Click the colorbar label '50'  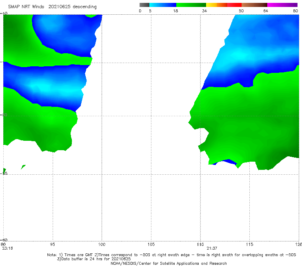241,11
